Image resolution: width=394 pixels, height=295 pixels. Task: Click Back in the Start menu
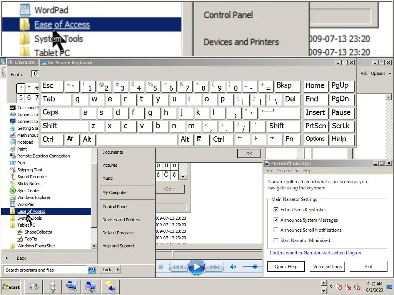[x=21, y=258]
